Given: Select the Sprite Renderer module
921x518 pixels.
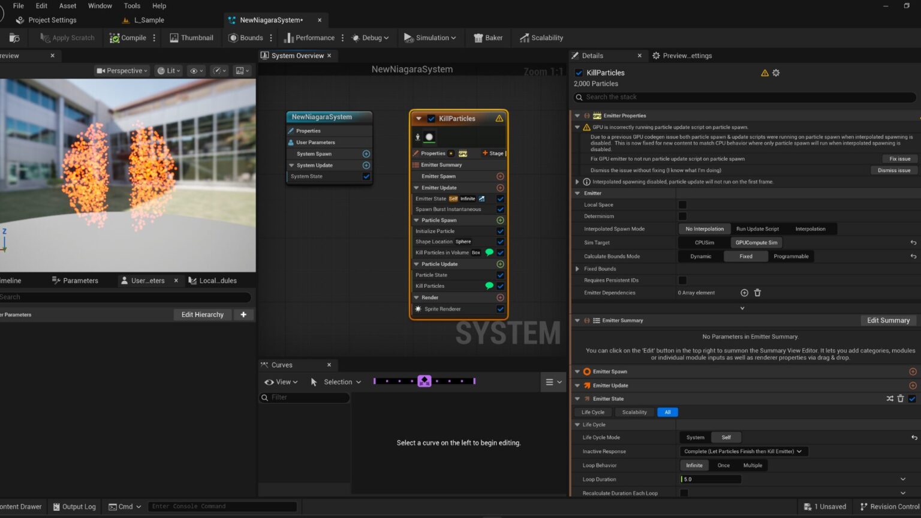Looking at the screenshot, I should click(x=443, y=309).
